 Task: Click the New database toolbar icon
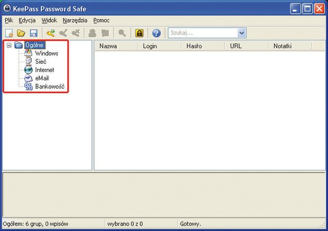click(x=9, y=33)
